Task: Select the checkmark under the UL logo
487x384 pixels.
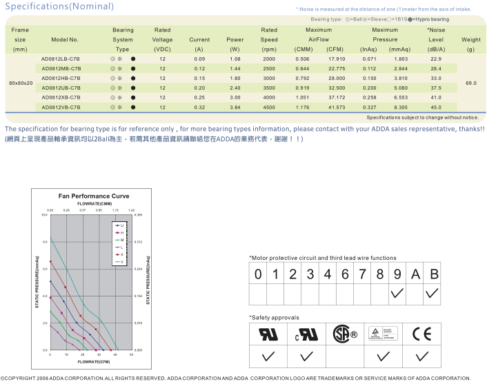Action: point(268,356)
